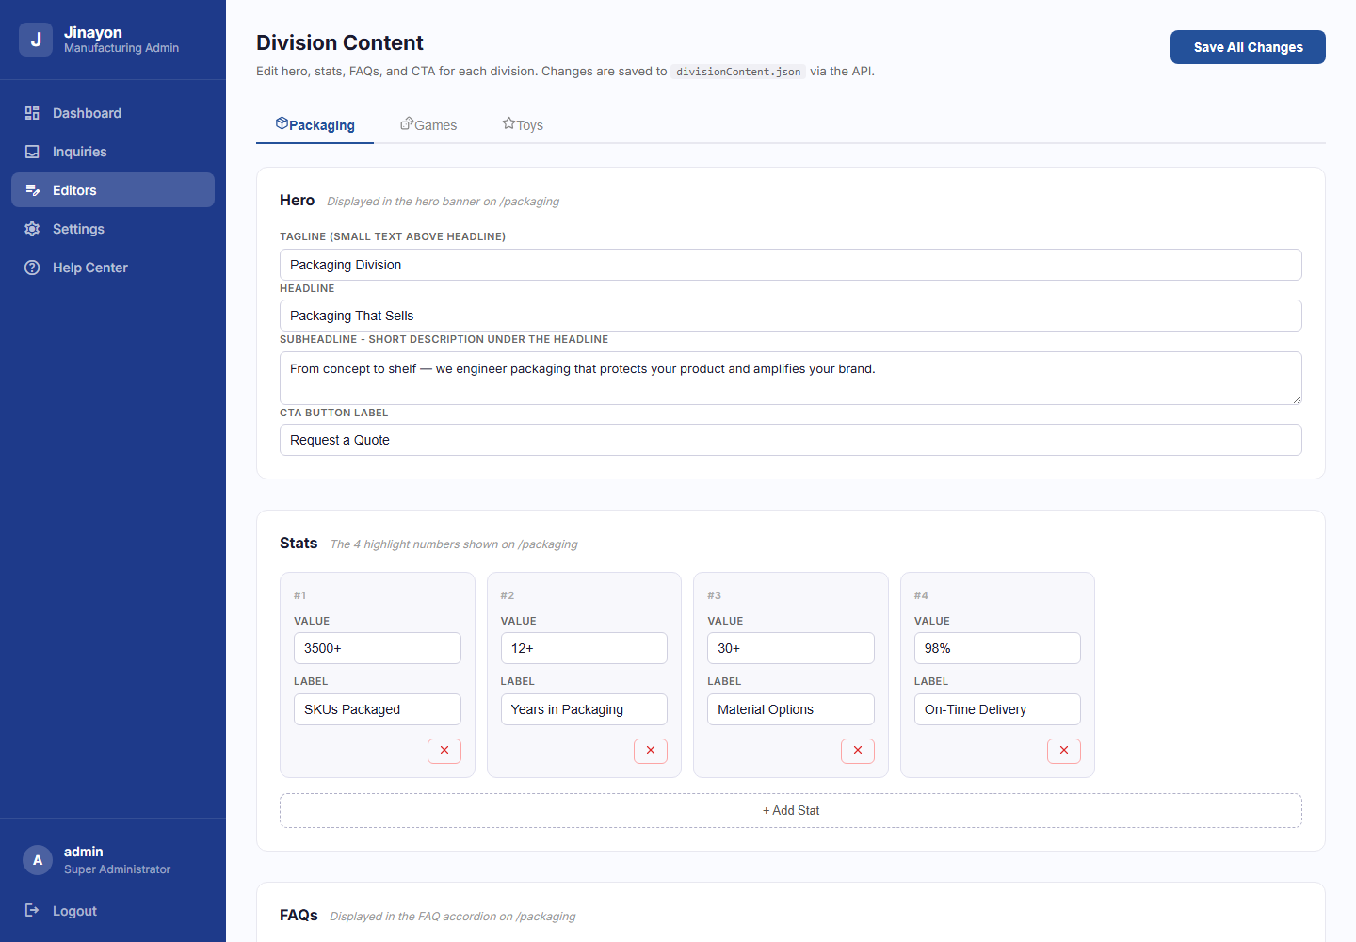Click the Dashboard grid icon in sidebar
The height and width of the screenshot is (942, 1356).
[x=32, y=113]
